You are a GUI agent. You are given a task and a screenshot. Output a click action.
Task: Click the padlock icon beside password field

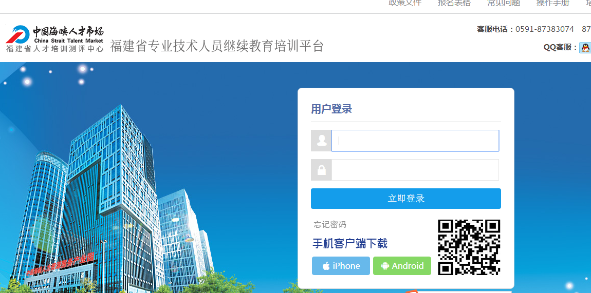click(x=322, y=170)
